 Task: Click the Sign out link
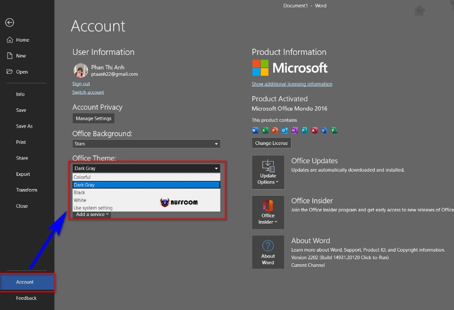(81, 84)
